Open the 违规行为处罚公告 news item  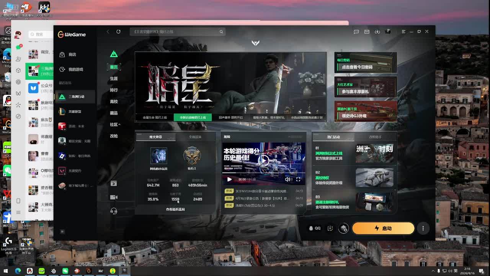[x=264, y=205]
